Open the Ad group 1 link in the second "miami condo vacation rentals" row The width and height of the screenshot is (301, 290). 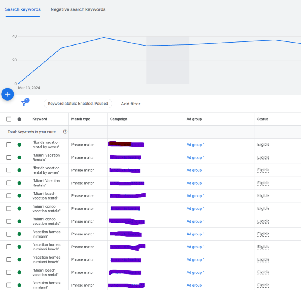[x=195, y=221]
